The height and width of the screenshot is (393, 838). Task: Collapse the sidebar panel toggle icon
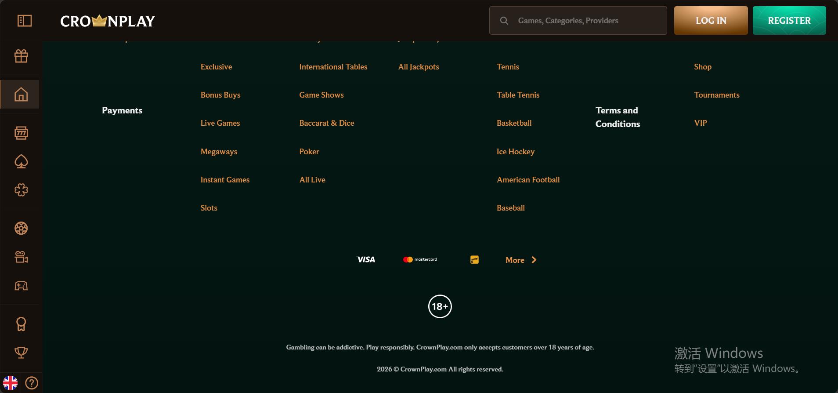click(x=25, y=21)
